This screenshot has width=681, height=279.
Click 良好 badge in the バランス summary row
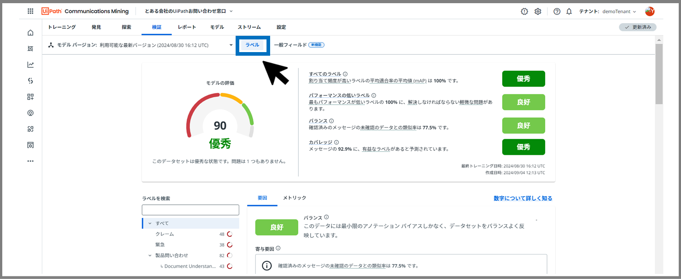coord(523,125)
